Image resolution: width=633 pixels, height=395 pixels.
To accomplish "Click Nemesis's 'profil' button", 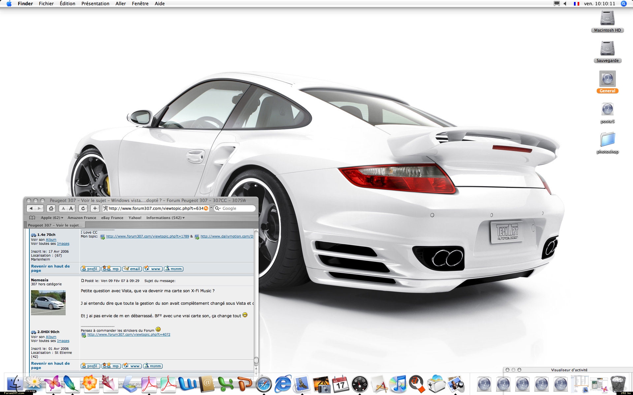I will click(90, 366).
